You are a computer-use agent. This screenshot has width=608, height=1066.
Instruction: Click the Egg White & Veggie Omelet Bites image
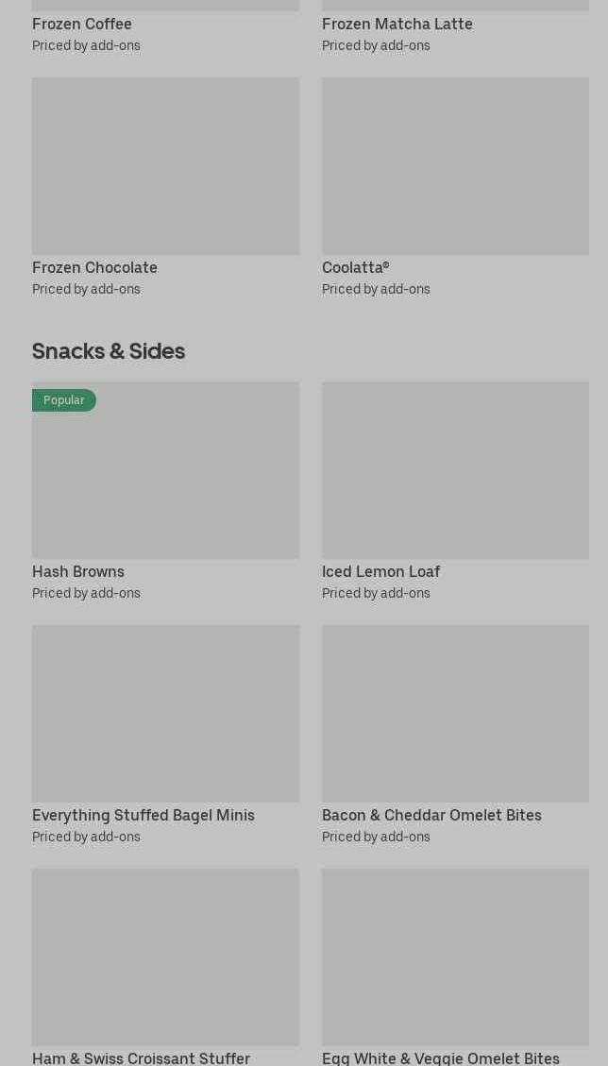pos(455,956)
